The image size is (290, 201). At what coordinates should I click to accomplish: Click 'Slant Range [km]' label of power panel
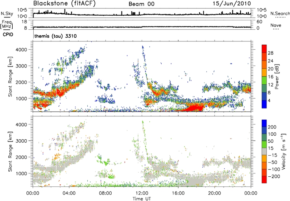pos(11,77)
